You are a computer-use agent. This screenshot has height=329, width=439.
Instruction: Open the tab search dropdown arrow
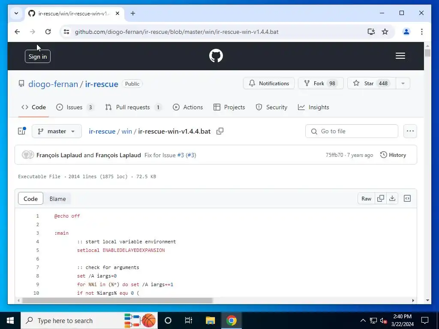click(x=16, y=13)
